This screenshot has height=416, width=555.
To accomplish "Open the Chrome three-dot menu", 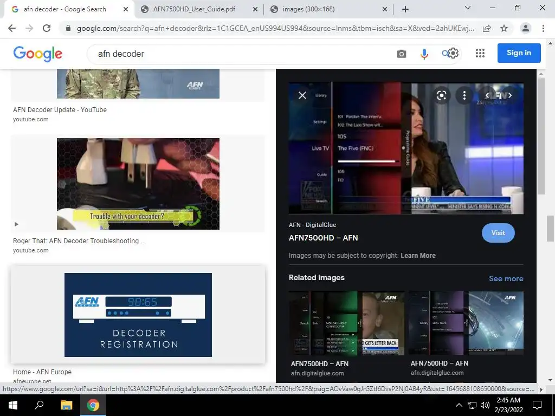I will [543, 28].
